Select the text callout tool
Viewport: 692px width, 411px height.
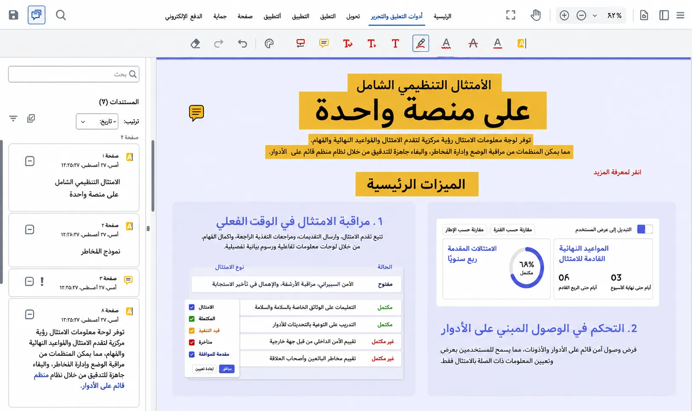[348, 43]
